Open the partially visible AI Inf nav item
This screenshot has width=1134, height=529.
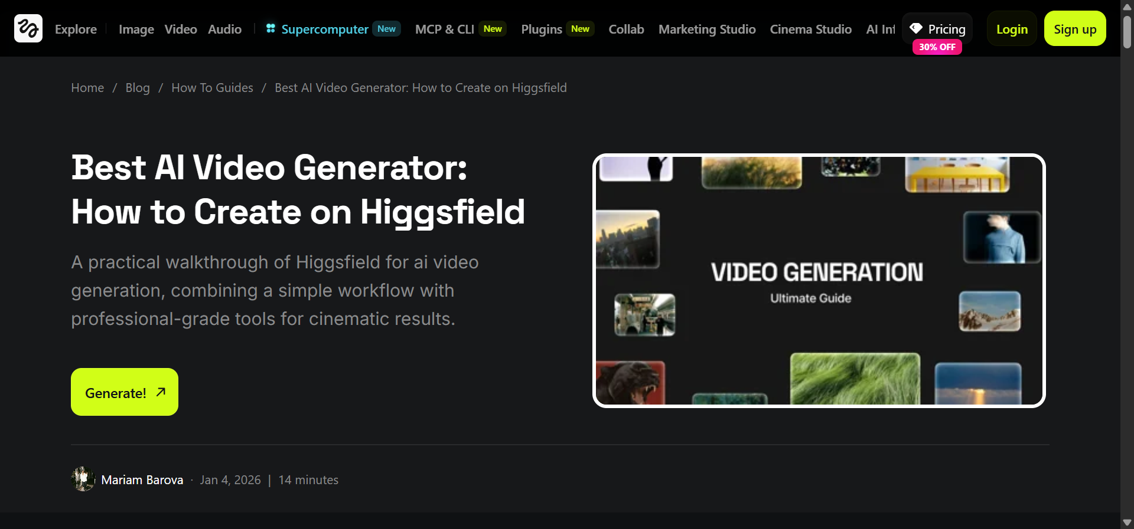pos(880,29)
